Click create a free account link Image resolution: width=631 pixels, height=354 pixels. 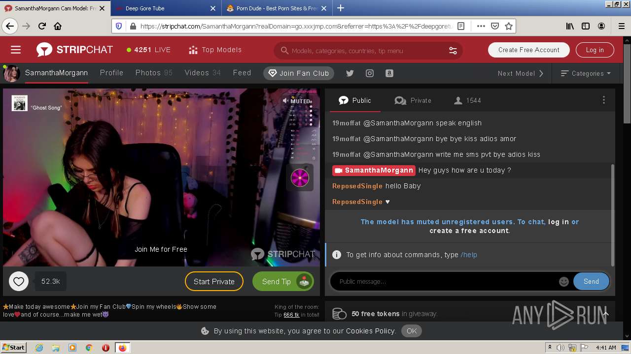(469, 231)
